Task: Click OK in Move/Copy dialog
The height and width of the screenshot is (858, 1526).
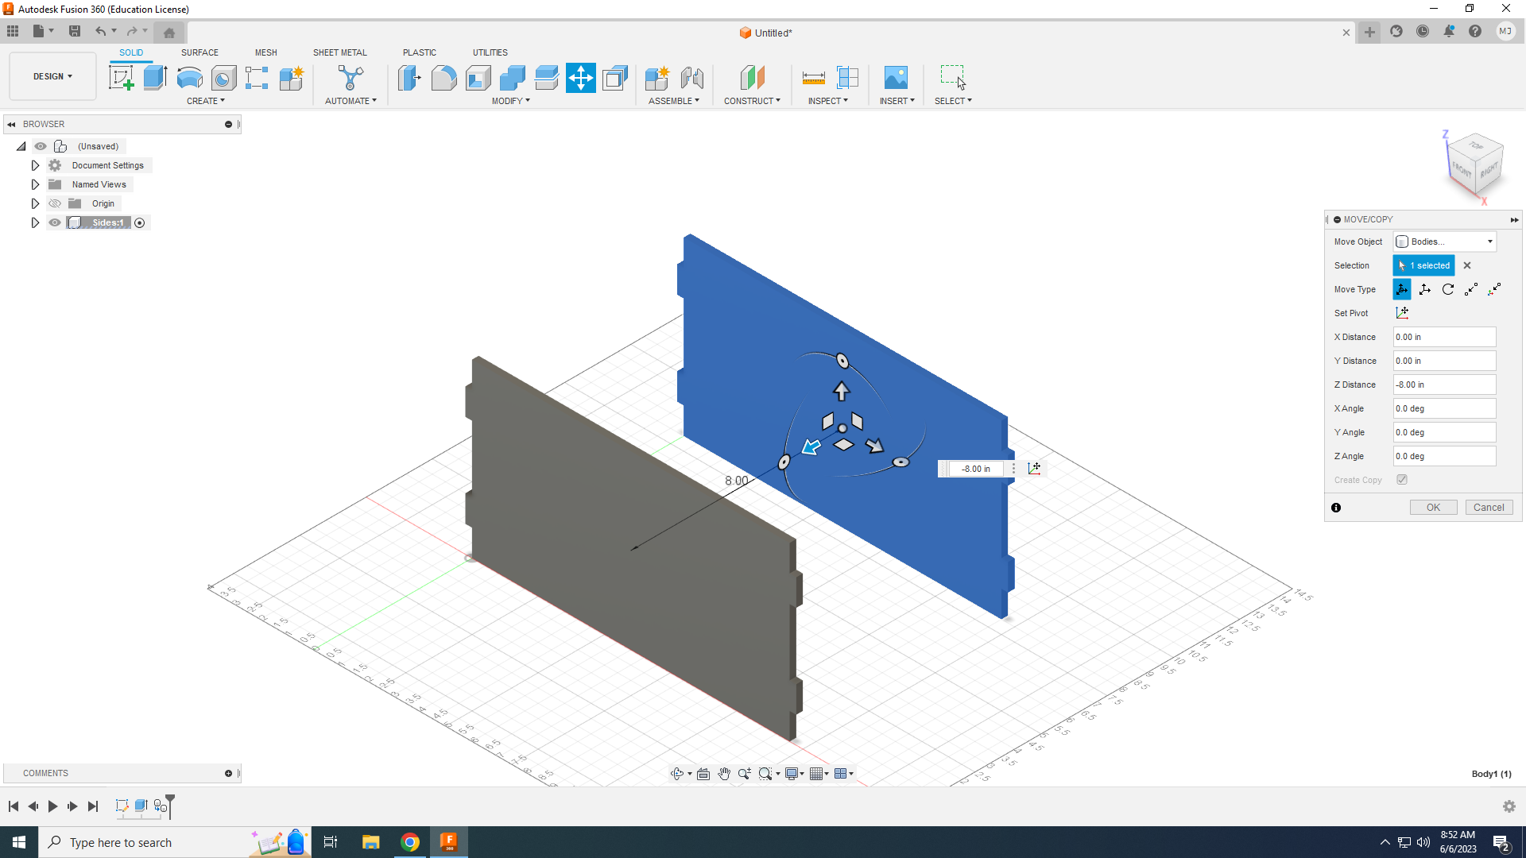Action: click(x=1433, y=508)
